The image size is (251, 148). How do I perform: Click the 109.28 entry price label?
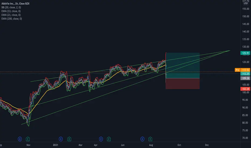pos(245,78)
